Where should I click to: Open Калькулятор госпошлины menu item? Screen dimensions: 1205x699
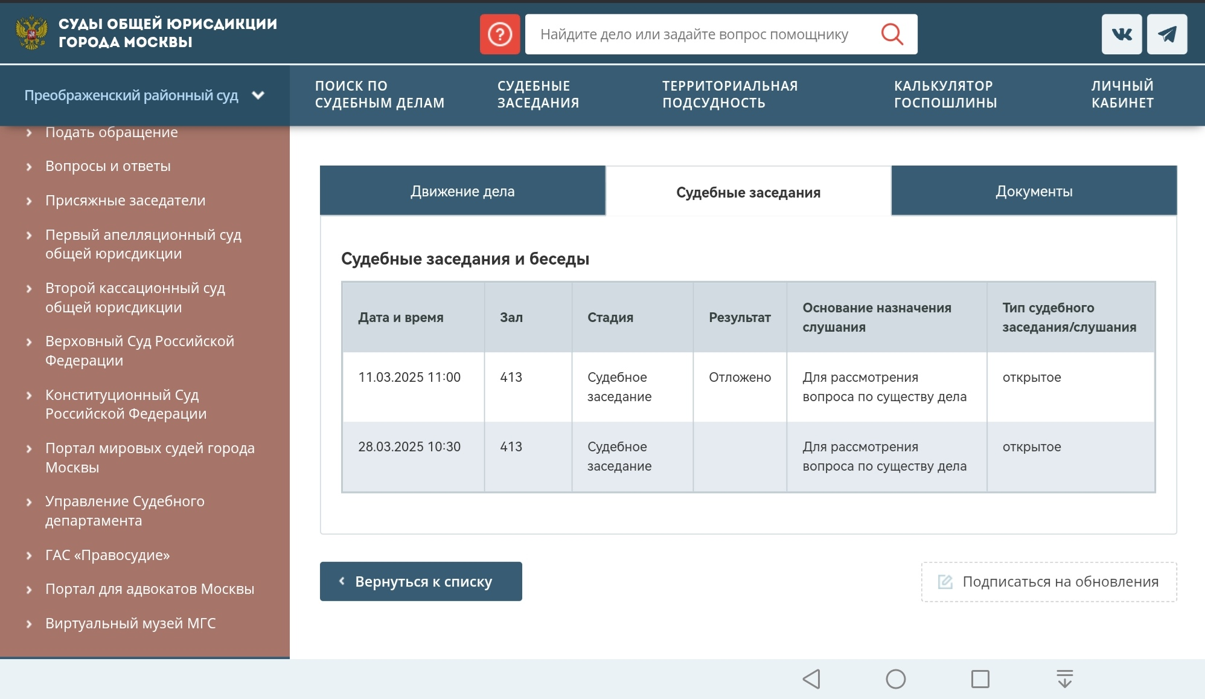[945, 94]
